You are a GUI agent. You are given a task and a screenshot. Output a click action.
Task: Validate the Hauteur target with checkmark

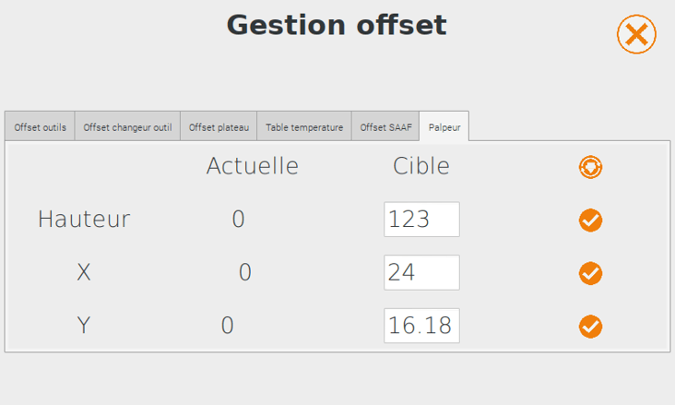tap(590, 220)
